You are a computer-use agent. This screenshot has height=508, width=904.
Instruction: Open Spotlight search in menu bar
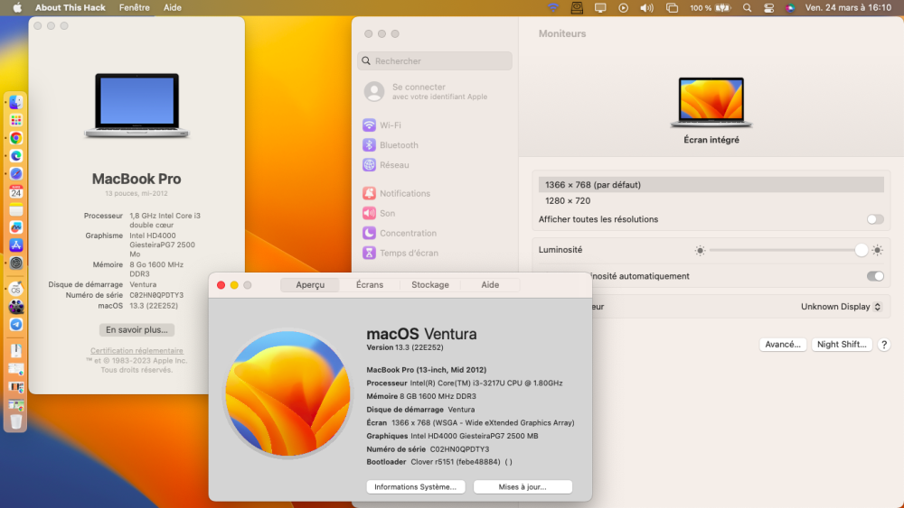(x=748, y=7)
